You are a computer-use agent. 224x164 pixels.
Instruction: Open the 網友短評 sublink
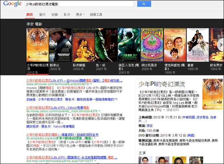[32, 126]
